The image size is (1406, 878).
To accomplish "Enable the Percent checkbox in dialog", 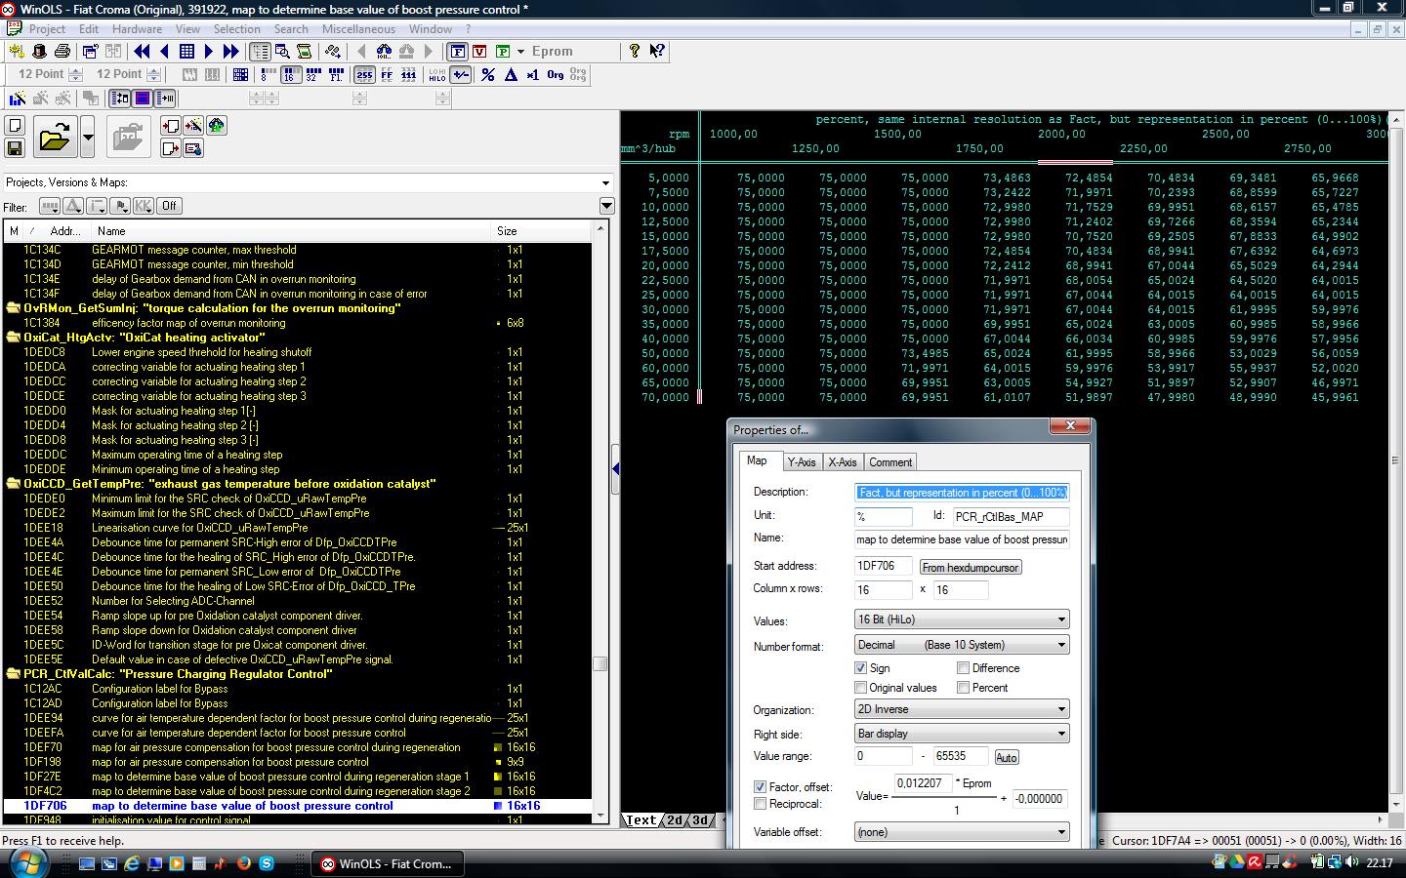I will [963, 688].
